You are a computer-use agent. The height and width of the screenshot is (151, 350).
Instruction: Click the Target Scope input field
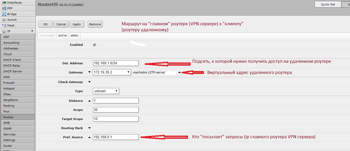[x=116, y=119]
